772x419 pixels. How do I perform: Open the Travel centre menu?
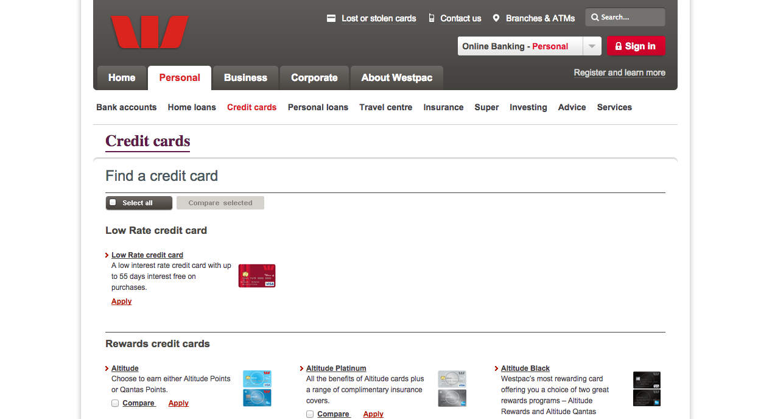[386, 107]
